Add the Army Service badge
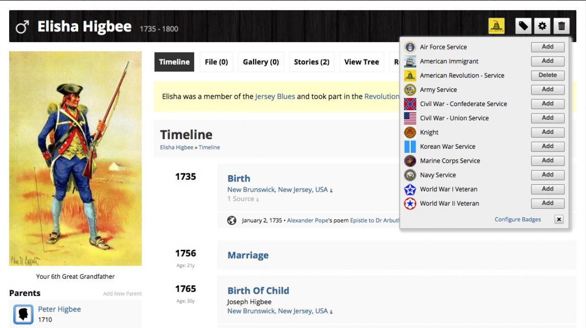This screenshot has width=586, height=328. point(548,89)
